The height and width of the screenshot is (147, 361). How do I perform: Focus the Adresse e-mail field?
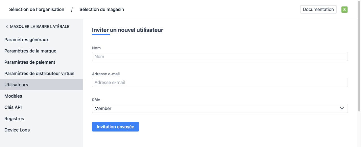[x=220, y=82]
